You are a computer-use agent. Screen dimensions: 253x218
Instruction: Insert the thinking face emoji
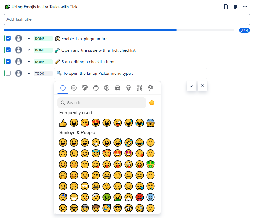(x=96, y=175)
